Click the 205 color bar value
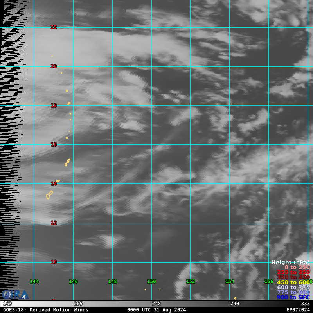Viewport: 313px width, 313px height. (x=78, y=304)
